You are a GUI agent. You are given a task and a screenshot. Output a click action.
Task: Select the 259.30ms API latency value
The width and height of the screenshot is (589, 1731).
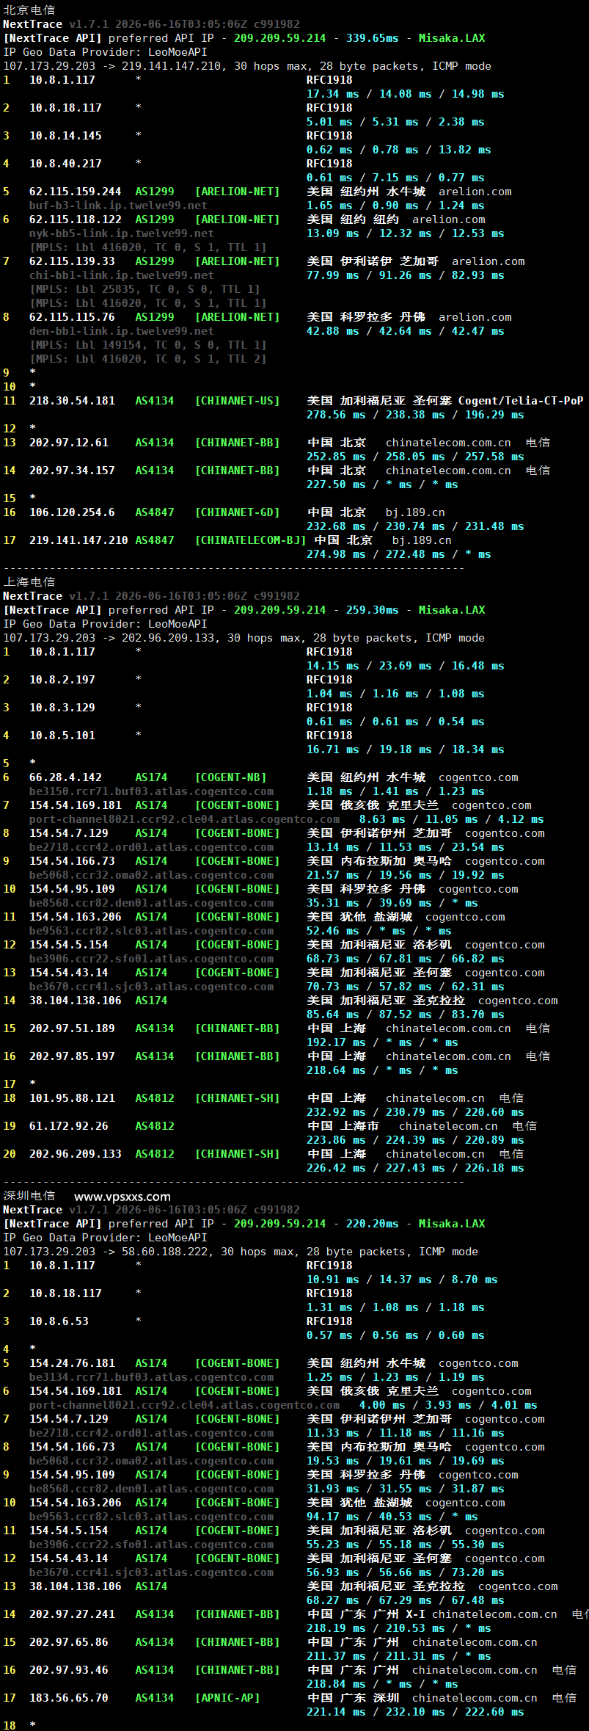pyautogui.click(x=372, y=609)
